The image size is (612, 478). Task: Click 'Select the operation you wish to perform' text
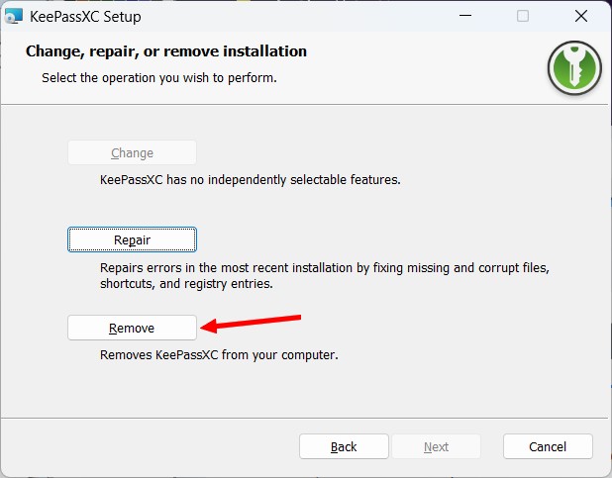pos(158,77)
